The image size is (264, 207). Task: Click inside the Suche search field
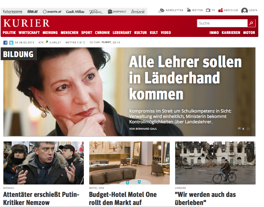point(222,23)
